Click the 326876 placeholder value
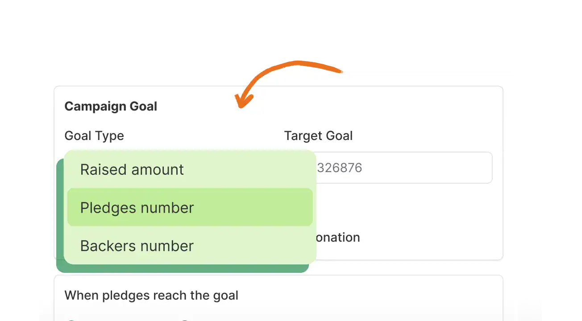 point(339,168)
